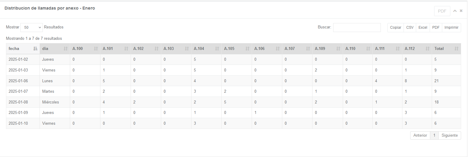Open the Mostrar results count dropdown
468x157 pixels.
tap(31, 27)
